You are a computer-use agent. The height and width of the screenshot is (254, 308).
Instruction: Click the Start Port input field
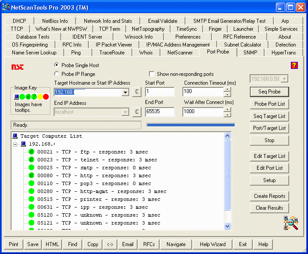click(x=159, y=92)
